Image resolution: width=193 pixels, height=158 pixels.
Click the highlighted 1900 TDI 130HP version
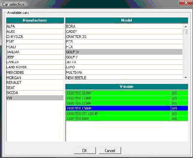pyautogui.click(x=127, y=108)
